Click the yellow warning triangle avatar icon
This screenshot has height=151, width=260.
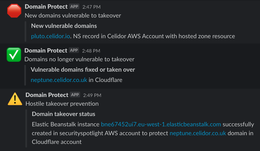(15, 99)
